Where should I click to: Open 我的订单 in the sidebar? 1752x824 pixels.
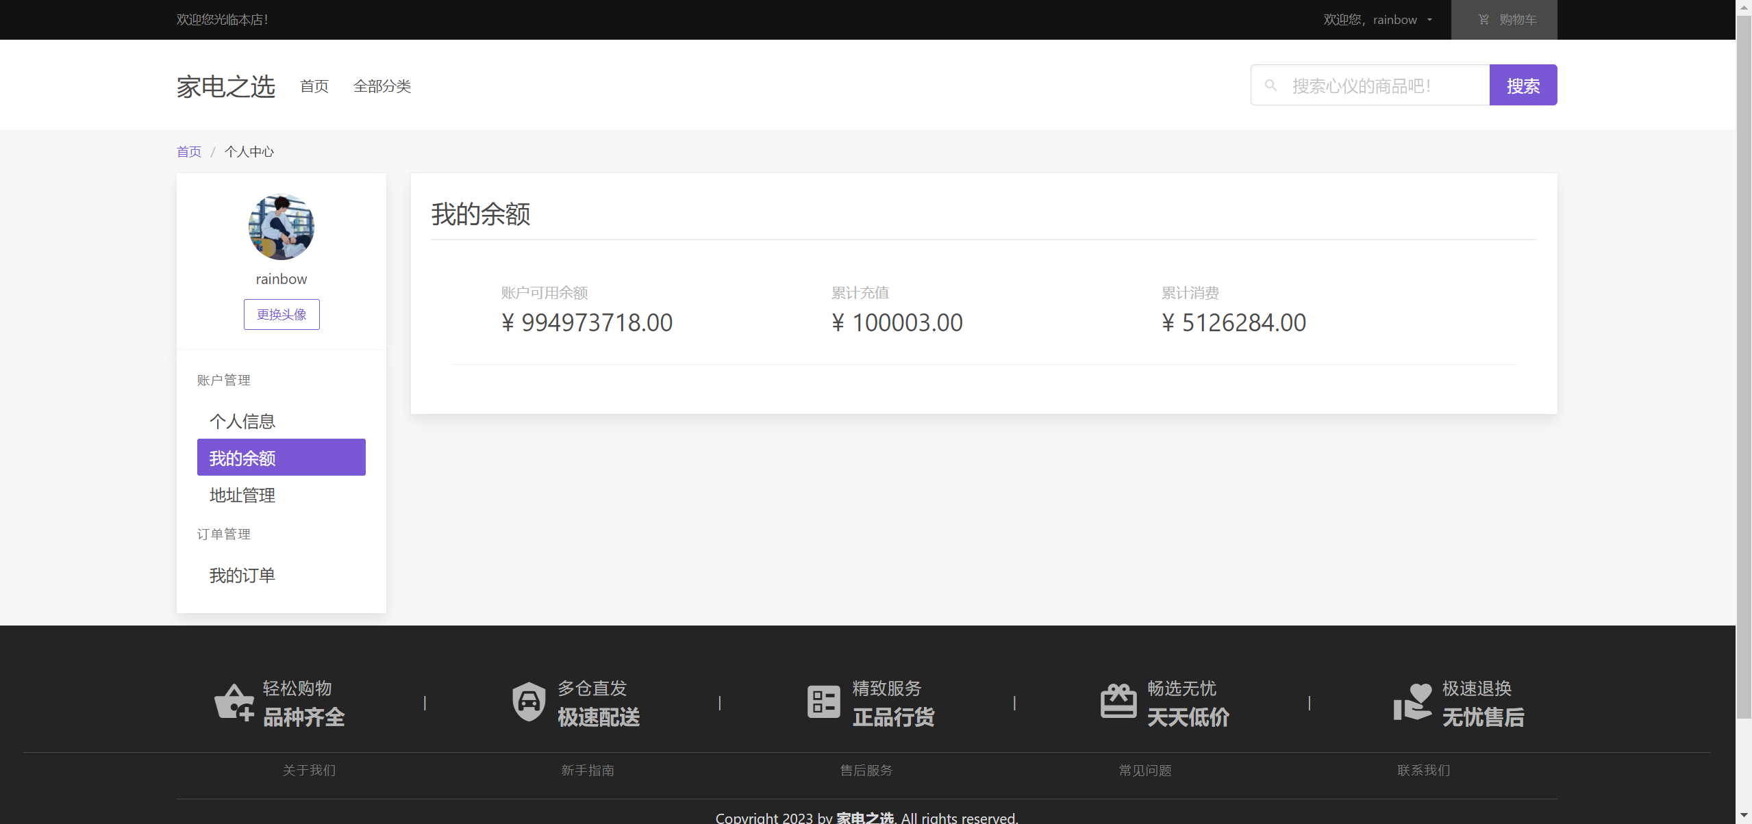click(x=242, y=575)
